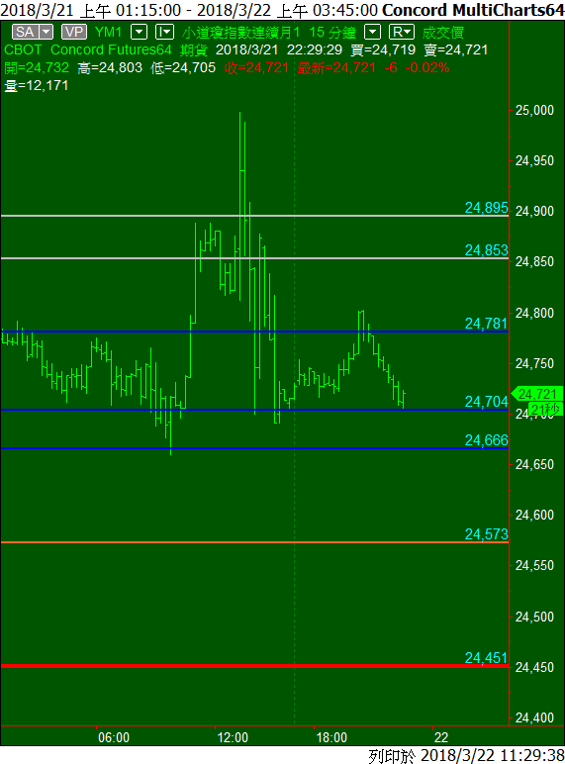The width and height of the screenshot is (565, 764).
Task: Click the 12:00 time axis label
Action: coord(233,737)
